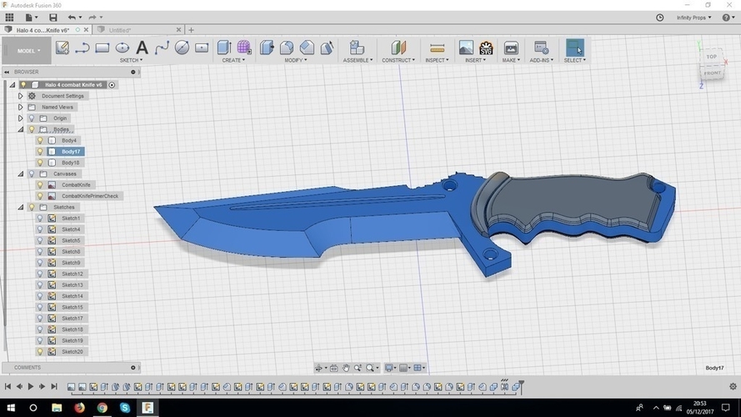Select the Line sketch tool

coord(83,48)
